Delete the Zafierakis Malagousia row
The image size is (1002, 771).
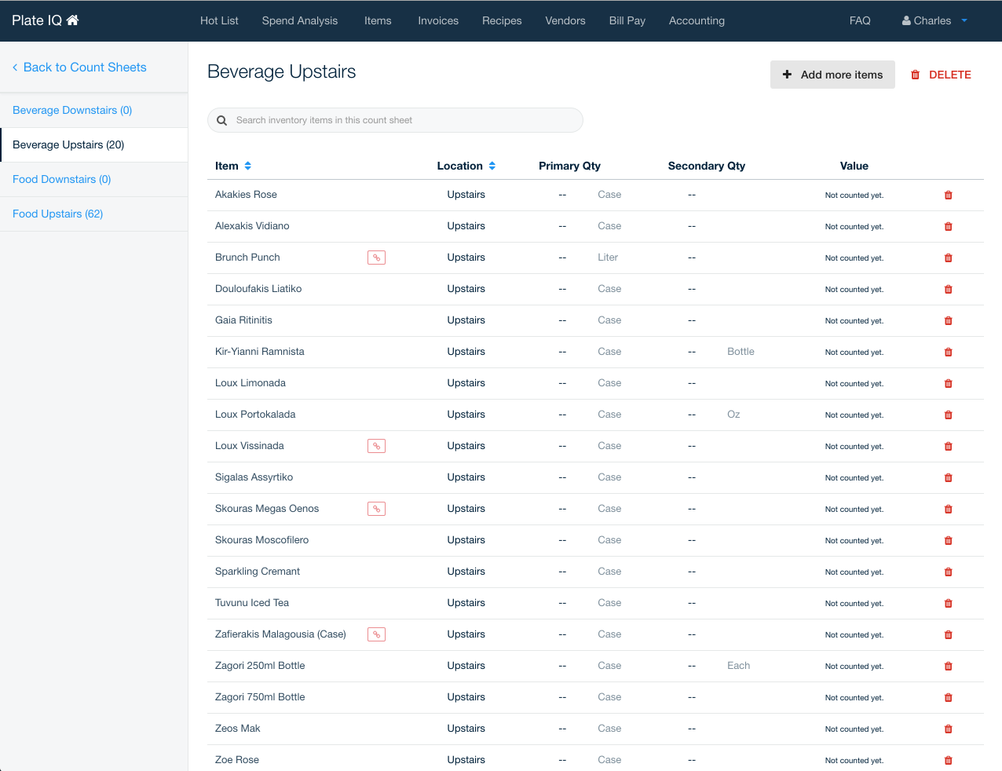click(x=948, y=634)
